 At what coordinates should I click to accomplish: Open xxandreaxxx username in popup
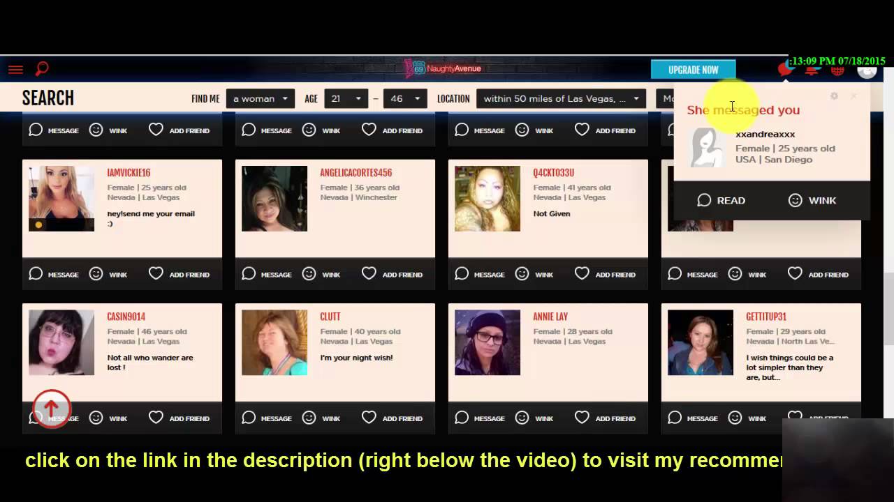tap(765, 134)
